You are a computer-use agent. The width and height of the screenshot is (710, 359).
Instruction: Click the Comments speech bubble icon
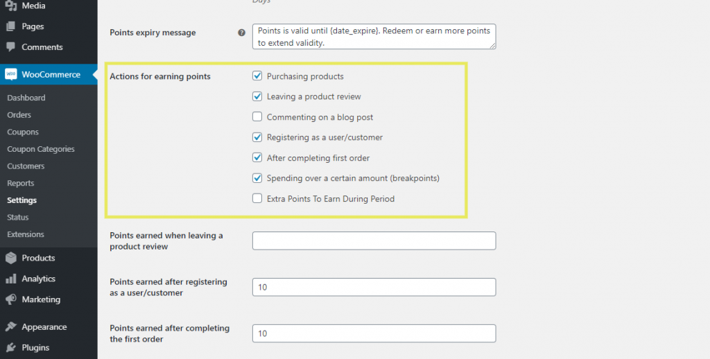point(11,47)
